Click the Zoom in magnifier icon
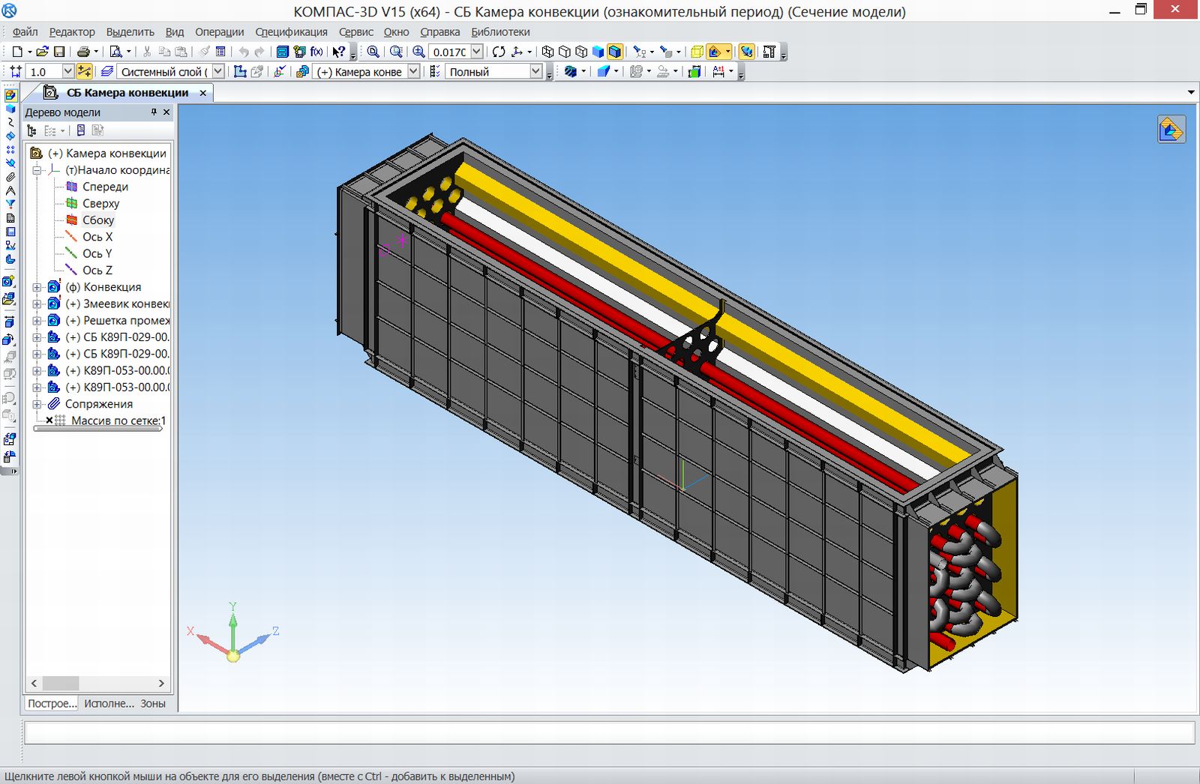1200x784 pixels. coord(418,52)
